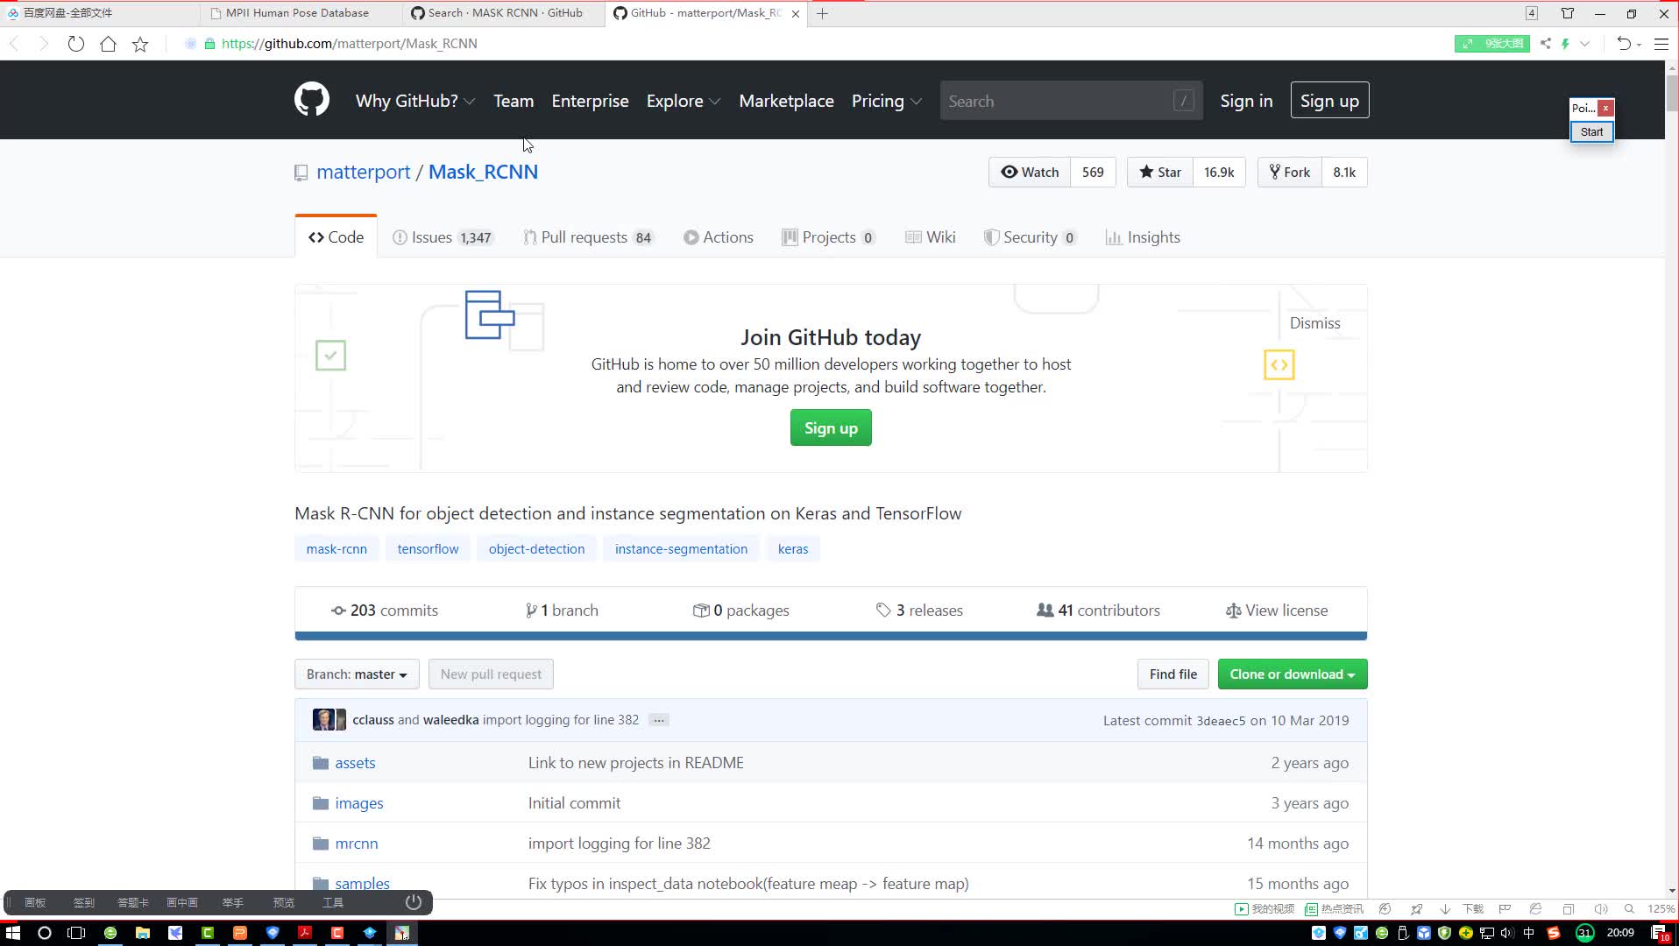Open the Wiki tab

click(x=930, y=237)
